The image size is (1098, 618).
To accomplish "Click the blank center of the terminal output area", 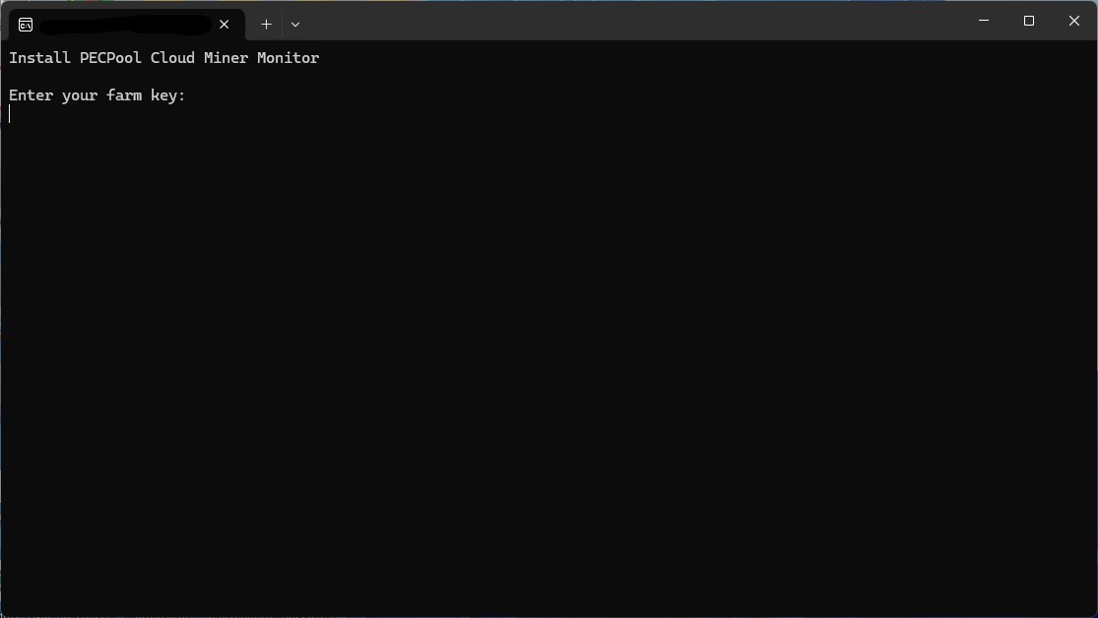I will (x=549, y=344).
